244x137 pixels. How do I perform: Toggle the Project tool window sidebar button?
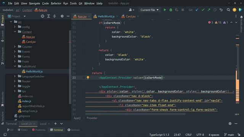click(3, 21)
